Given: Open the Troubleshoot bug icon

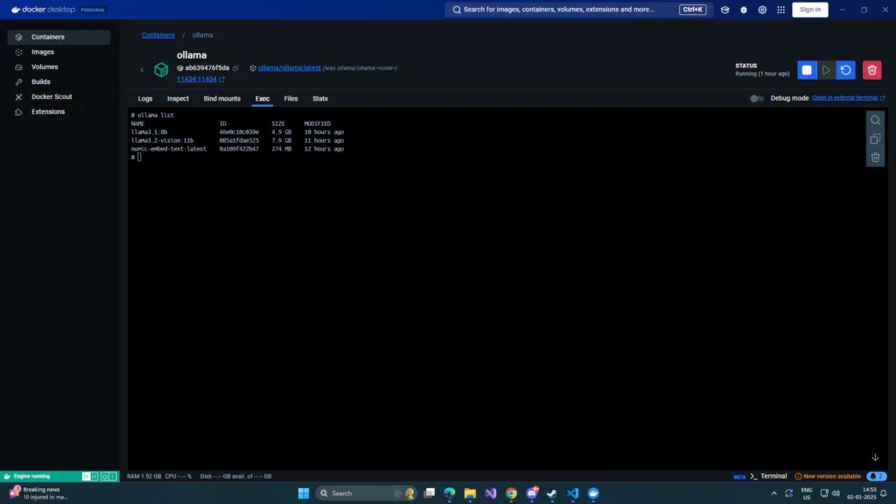Looking at the screenshot, I should (x=744, y=10).
